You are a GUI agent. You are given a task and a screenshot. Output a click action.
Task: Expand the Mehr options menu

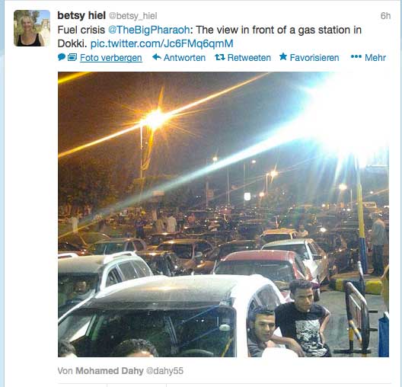click(x=375, y=57)
